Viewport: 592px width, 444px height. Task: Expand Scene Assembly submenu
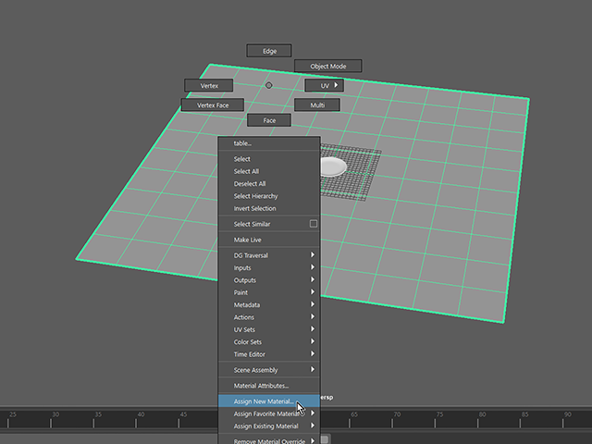pyautogui.click(x=269, y=370)
